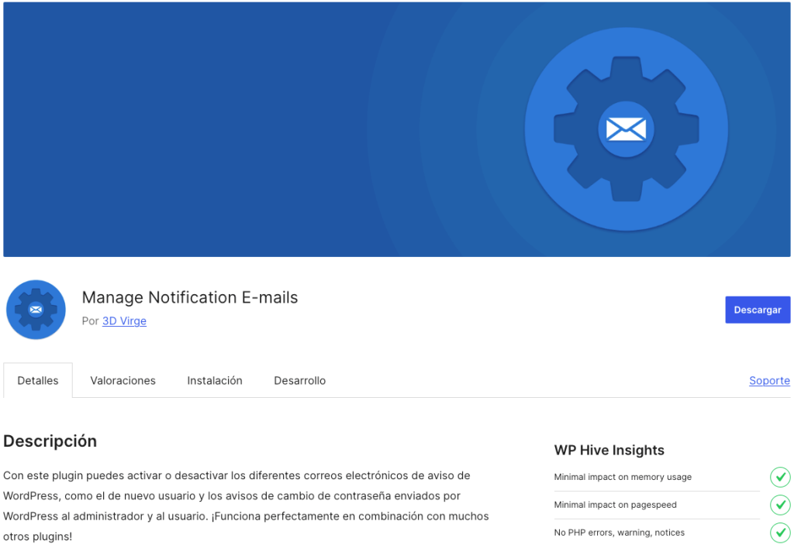Click the WP Hive Insights heading
Image resolution: width=794 pixels, height=545 pixels.
[x=609, y=450]
